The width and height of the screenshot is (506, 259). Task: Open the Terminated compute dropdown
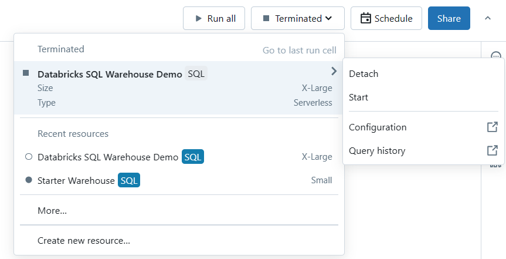(297, 18)
